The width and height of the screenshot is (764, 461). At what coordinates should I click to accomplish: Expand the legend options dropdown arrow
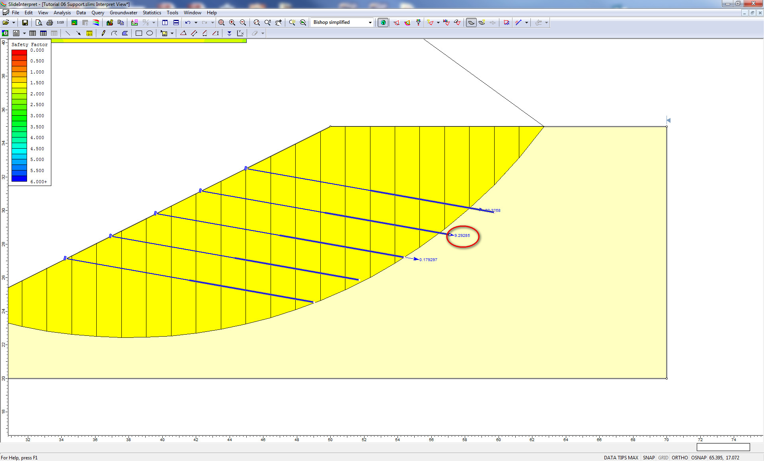pyautogui.click(x=24, y=33)
